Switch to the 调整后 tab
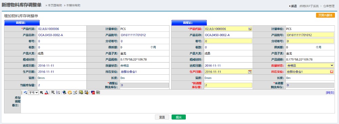Image resolution: width=339 pixels, height=124 pixels. [189, 23]
